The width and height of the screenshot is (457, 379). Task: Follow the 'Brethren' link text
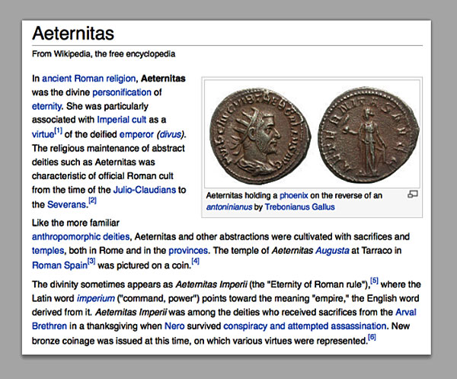tap(50, 326)
